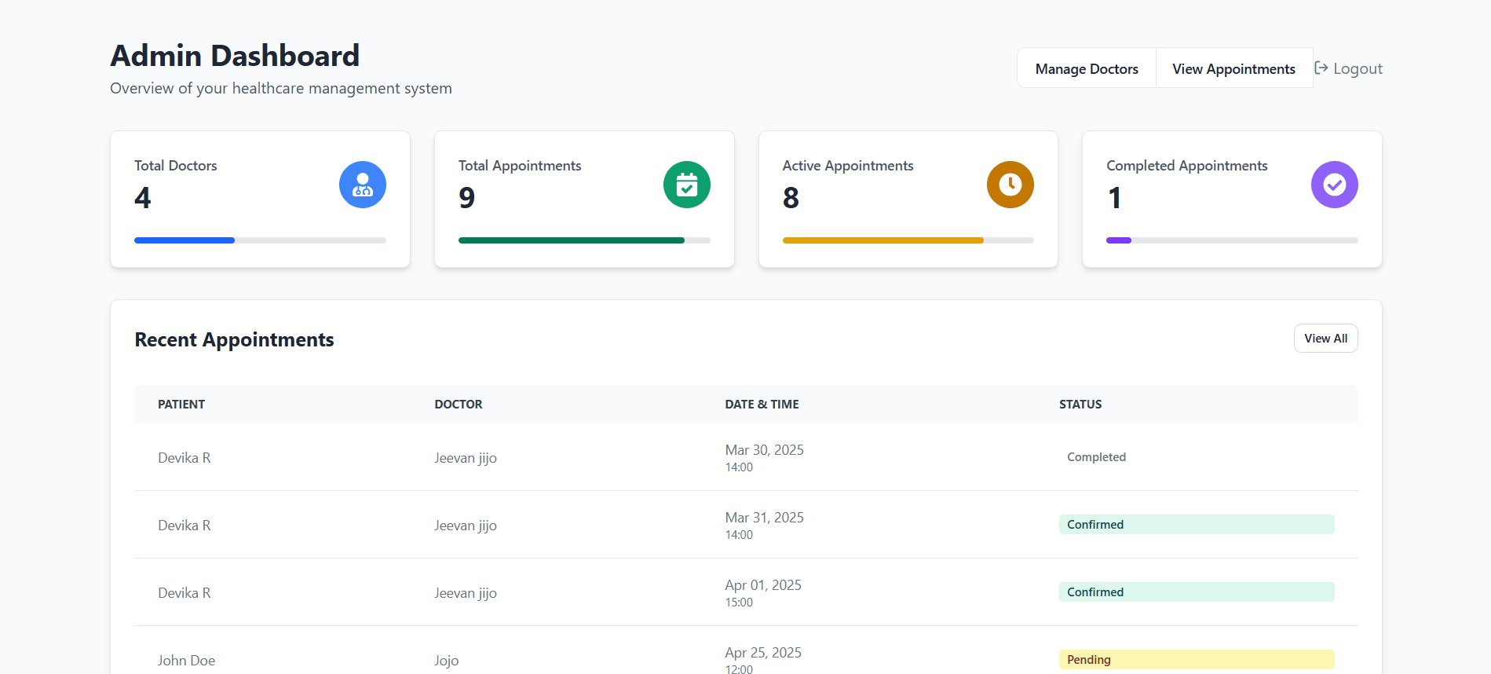1491x674 pixels.
Task: Click the Active Appointments count 8
Action: coord(791,198)
